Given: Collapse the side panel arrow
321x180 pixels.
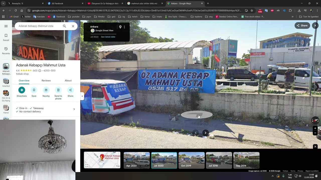Looking at the screenshot, I should [x=82, y=96].
